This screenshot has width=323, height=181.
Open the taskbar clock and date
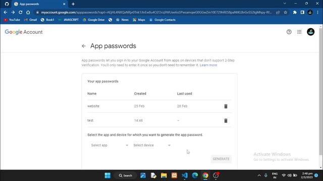[307, 175]
